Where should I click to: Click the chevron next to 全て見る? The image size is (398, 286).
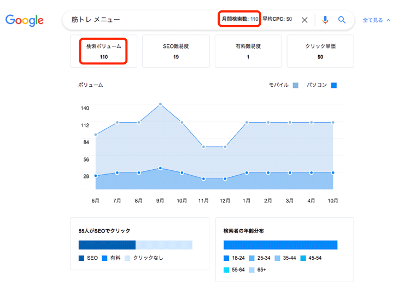tap(388, 20)
